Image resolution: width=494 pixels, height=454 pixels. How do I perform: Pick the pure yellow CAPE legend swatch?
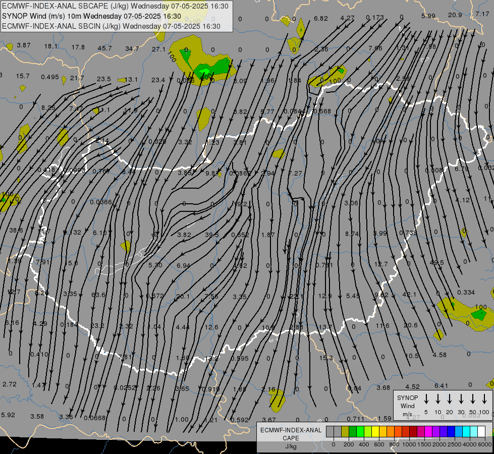tap(375, 432)
